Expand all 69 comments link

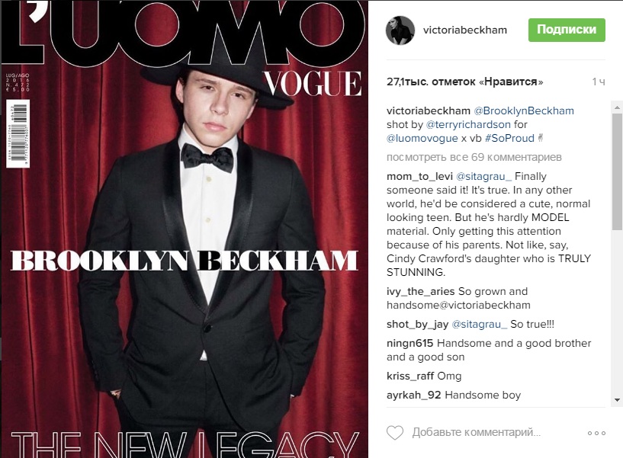point(474,157)
